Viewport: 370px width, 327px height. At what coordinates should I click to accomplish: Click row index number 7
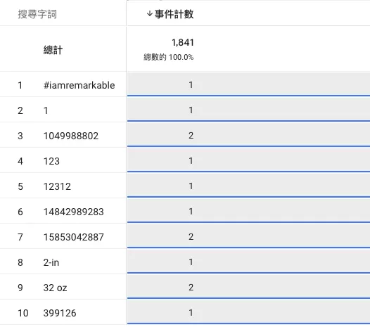[20, 237]
